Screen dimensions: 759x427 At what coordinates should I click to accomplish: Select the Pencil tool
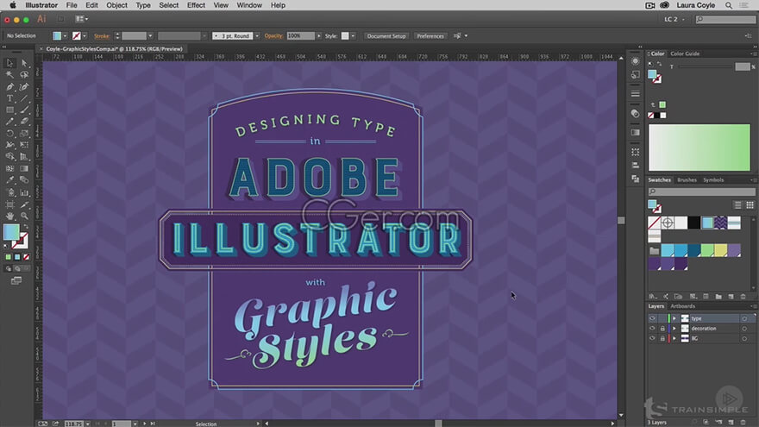point(9,122)
